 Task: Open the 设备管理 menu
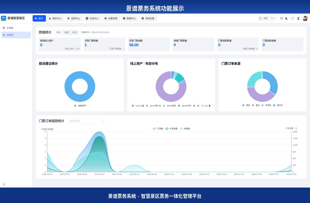click(111, 18)
